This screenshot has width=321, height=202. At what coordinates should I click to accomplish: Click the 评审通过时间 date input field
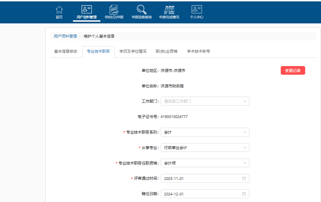(201, 179)
